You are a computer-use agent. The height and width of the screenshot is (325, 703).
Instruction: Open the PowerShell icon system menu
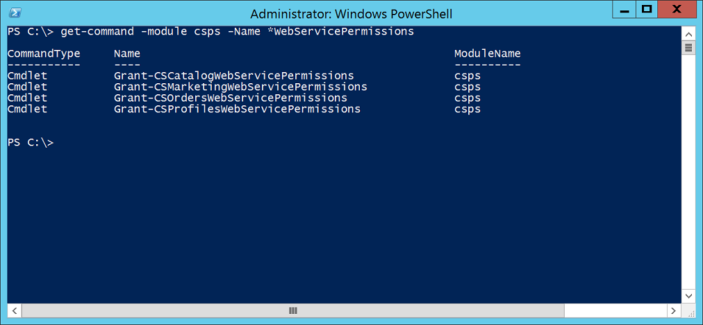[15, 13]
